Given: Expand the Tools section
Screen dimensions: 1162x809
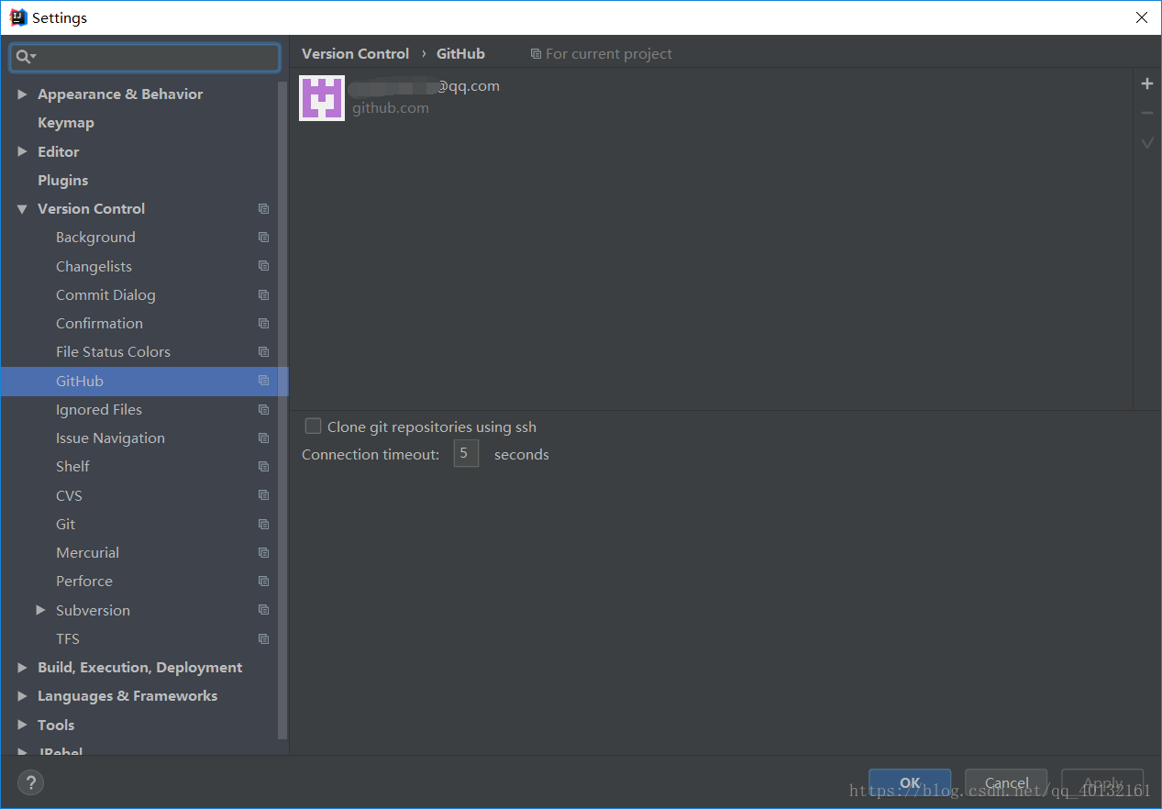Looking at the screenshot, I should point(22,725).
